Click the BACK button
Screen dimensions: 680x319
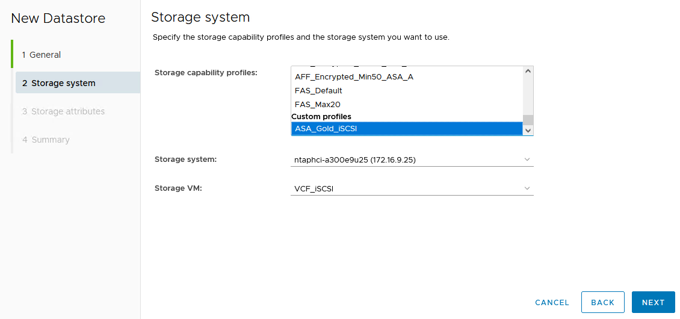602,303
